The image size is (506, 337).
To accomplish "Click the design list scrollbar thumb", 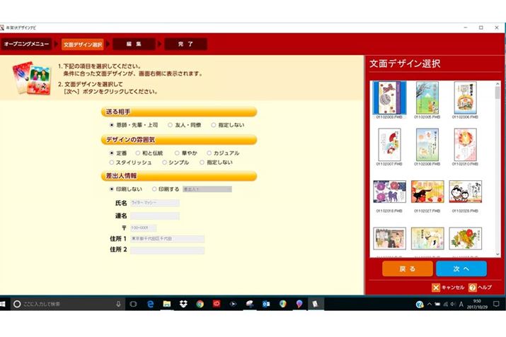I will click(x=498, y=93).
